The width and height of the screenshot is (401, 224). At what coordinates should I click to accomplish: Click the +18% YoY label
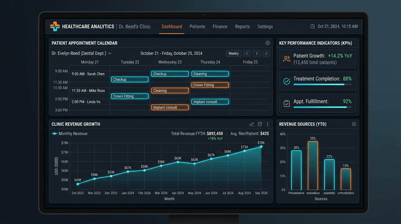(215, 139)
